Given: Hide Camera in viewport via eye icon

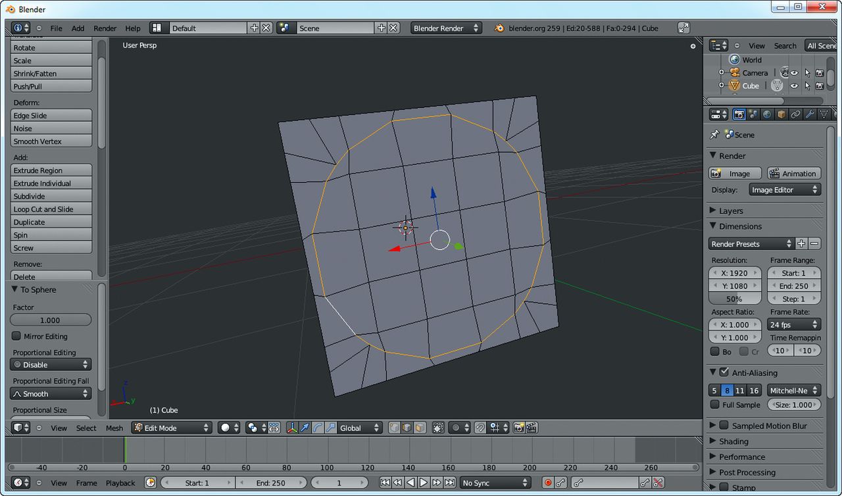Looking at the screenshot, I should click(x=794, y=73).
